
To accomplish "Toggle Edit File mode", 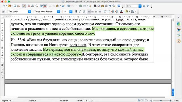I will pos(24,6).
